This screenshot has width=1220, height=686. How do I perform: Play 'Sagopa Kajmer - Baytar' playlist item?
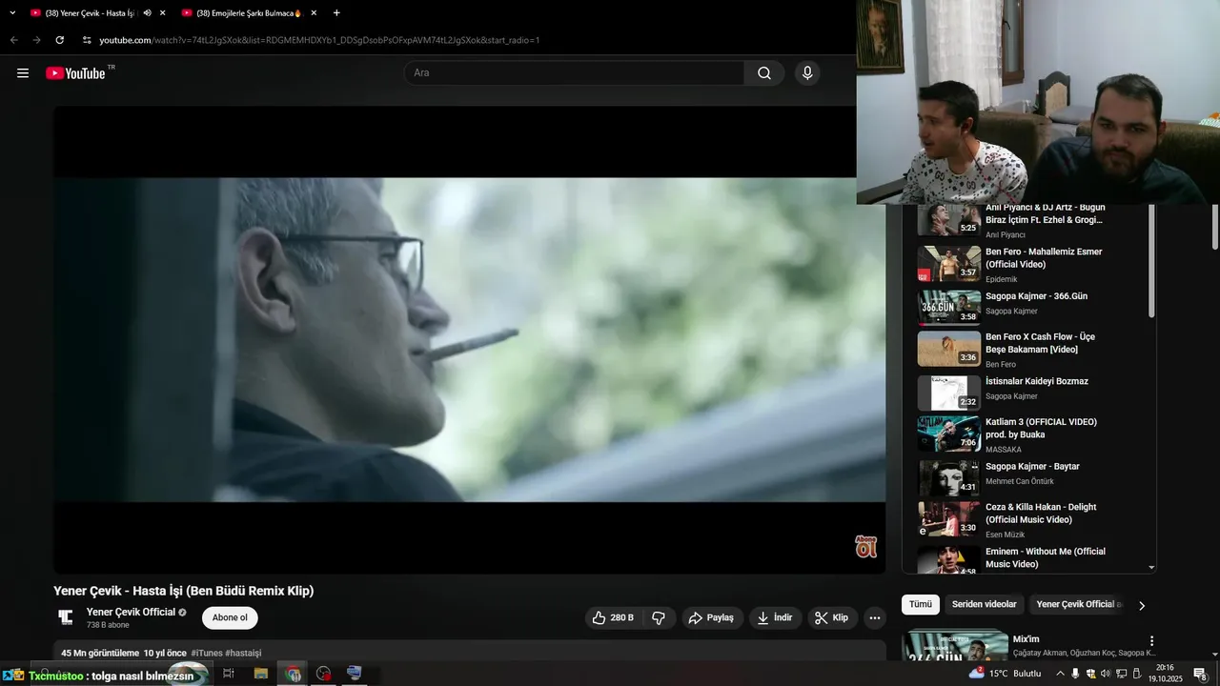click(1029, 477)
